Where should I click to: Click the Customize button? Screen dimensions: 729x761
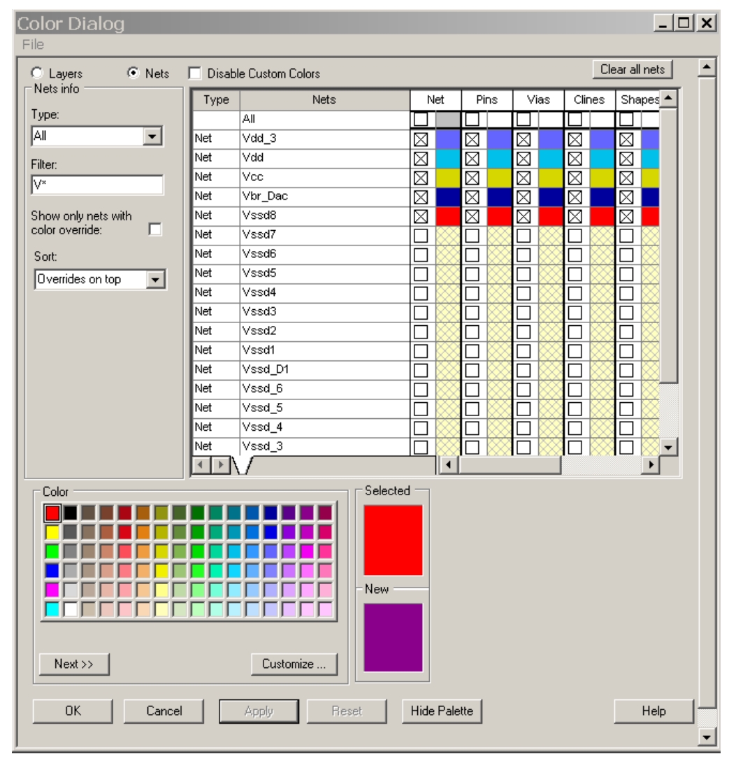pyautogui.click(x=294, y=664)
